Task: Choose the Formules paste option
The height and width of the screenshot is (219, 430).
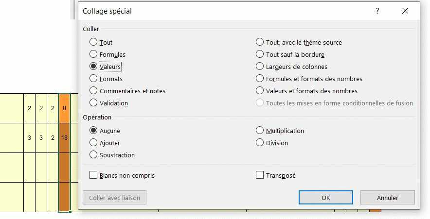Action: pyautogui.click(x=93, y=54)
